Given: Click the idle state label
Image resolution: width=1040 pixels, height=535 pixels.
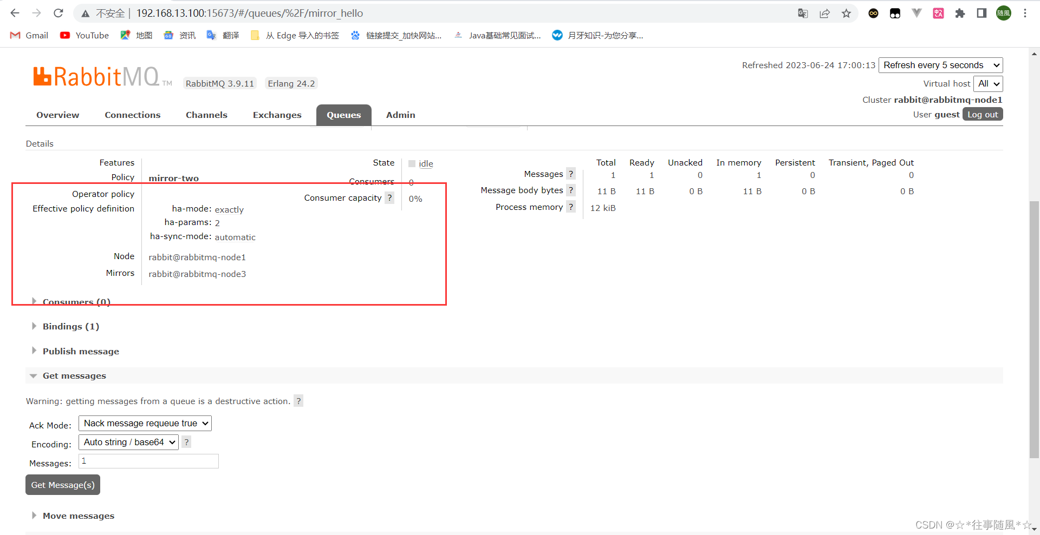Looking at the screenshot, I should [x=426, y=163].
